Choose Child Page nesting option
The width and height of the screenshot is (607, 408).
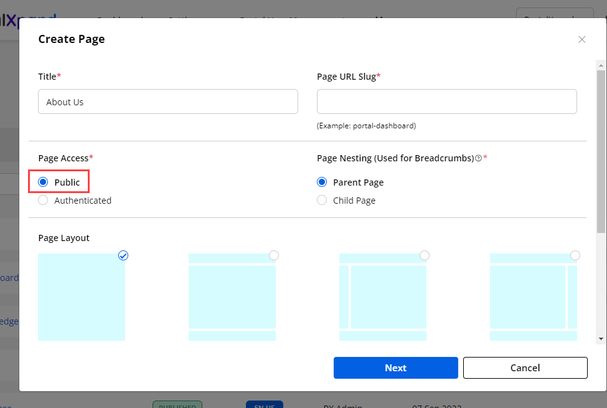point(322,201)
